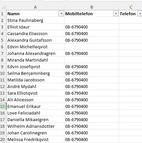Viewport: 142px width, 143px height.
Task: Open the Telefon column filter dropdown
Action: [x=140, y=14]
